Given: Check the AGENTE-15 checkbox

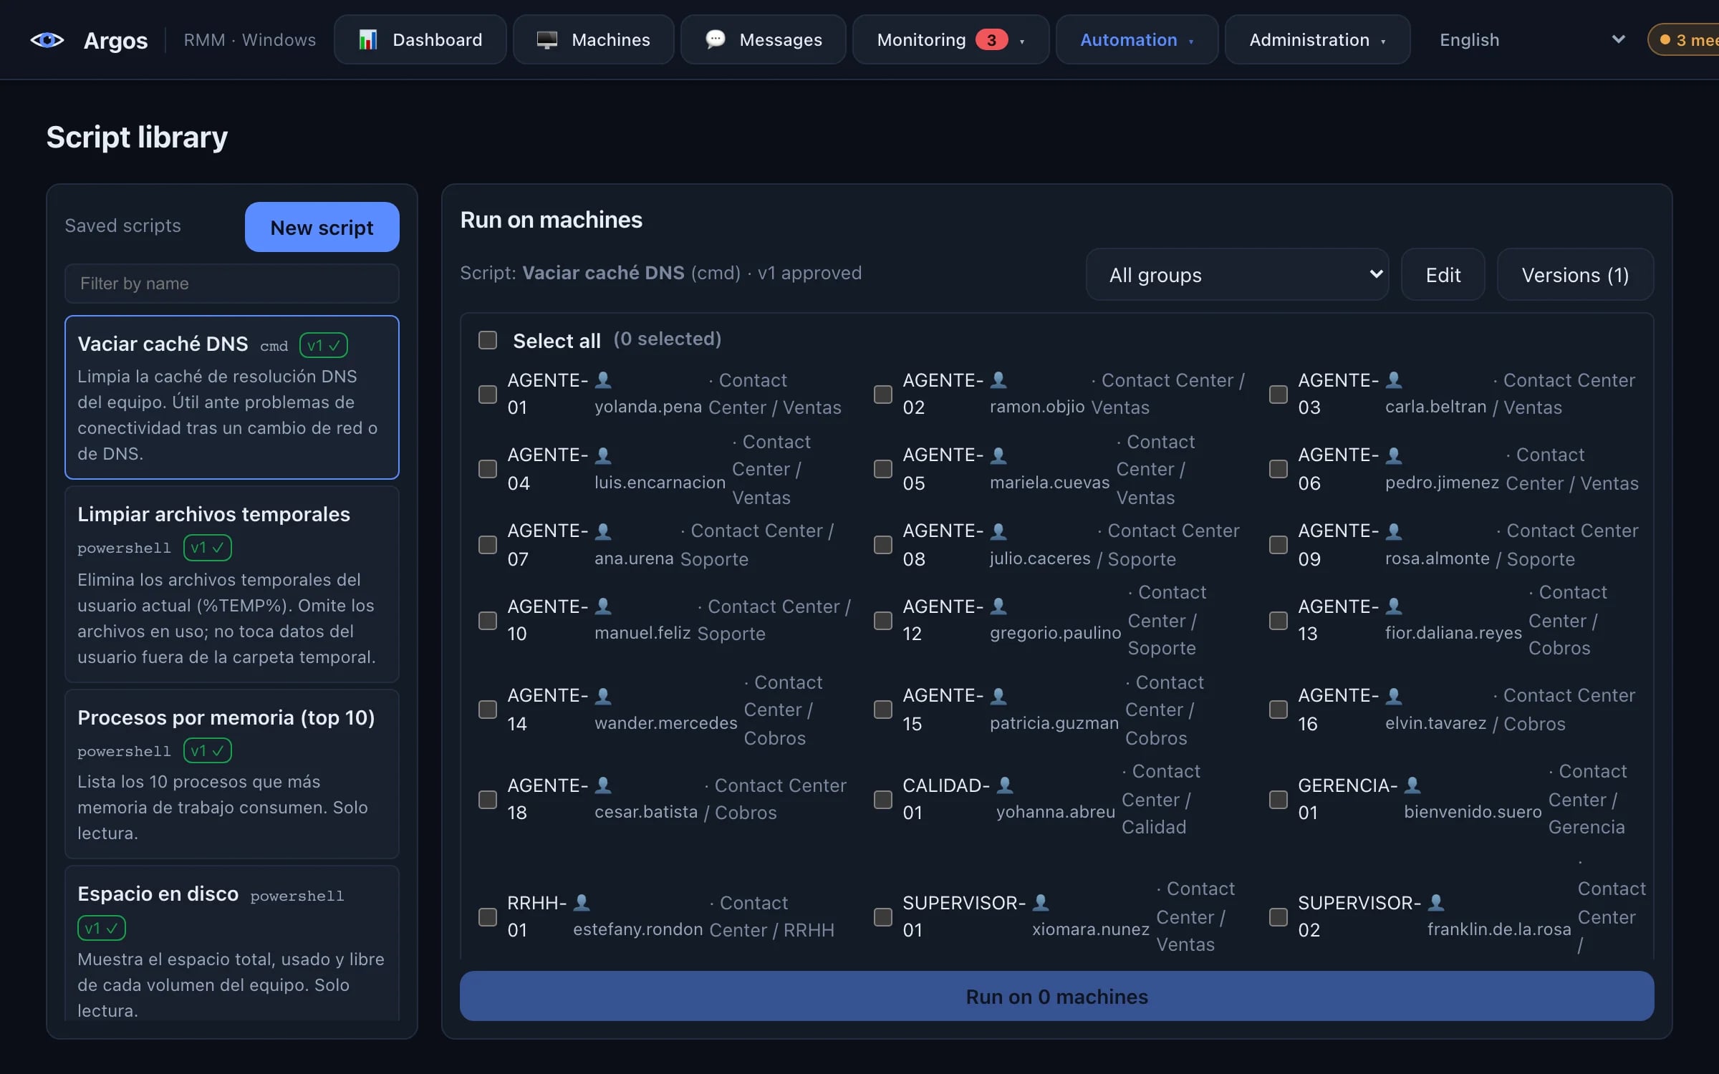Looking at the screenshot, I should [x=883, y=709].
